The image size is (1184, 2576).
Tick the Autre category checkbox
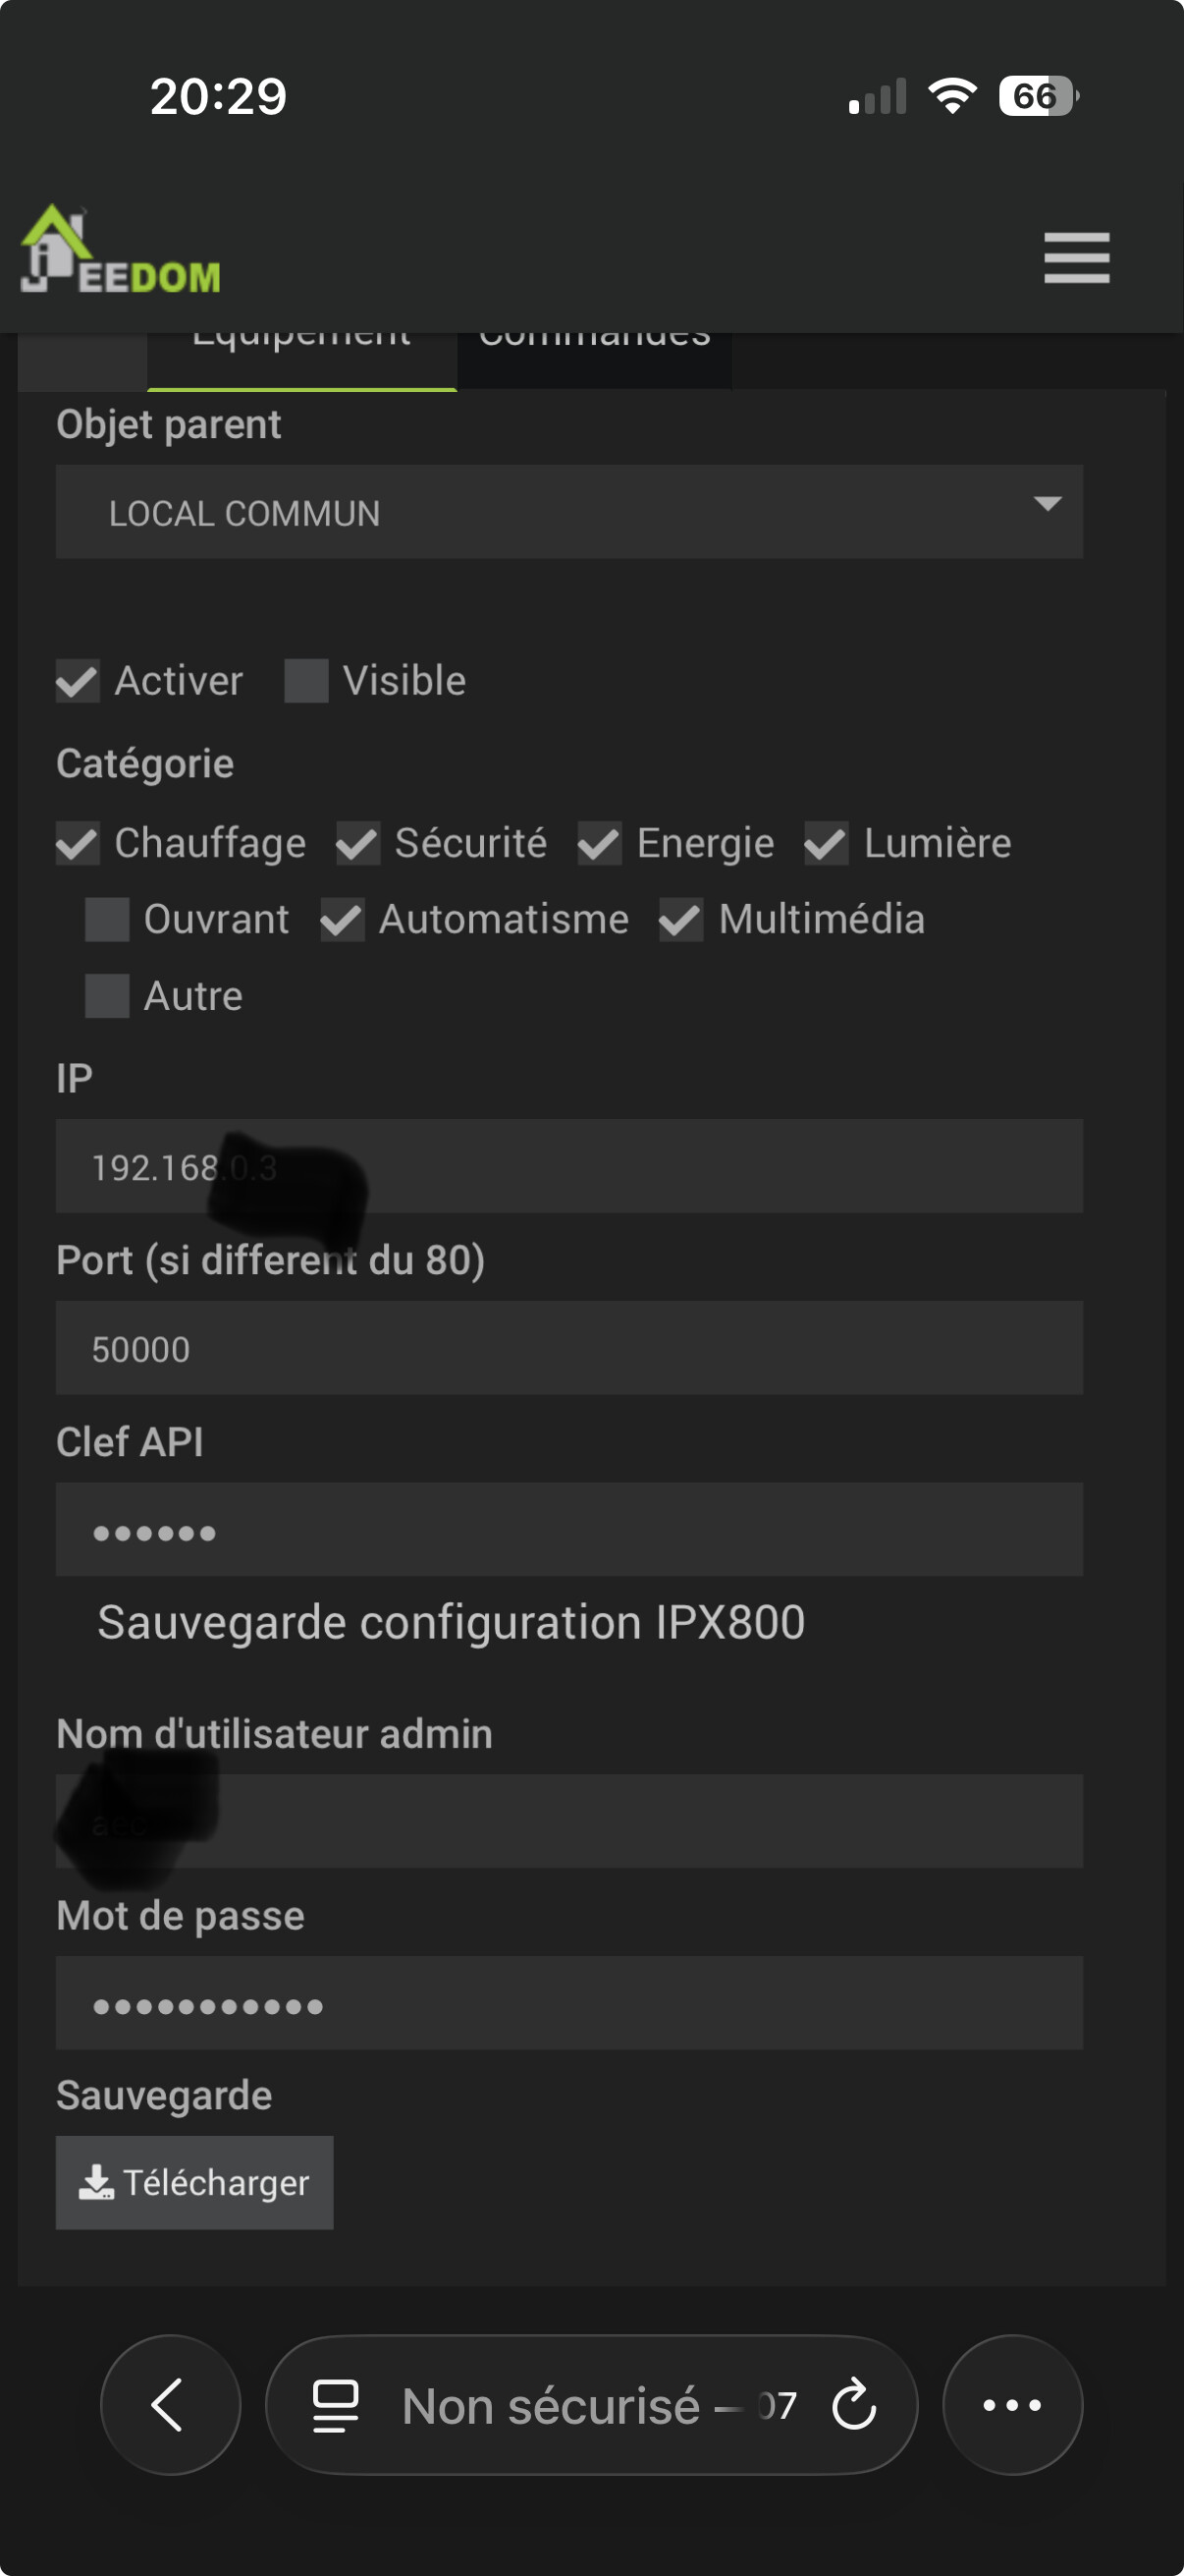(107, 996)
